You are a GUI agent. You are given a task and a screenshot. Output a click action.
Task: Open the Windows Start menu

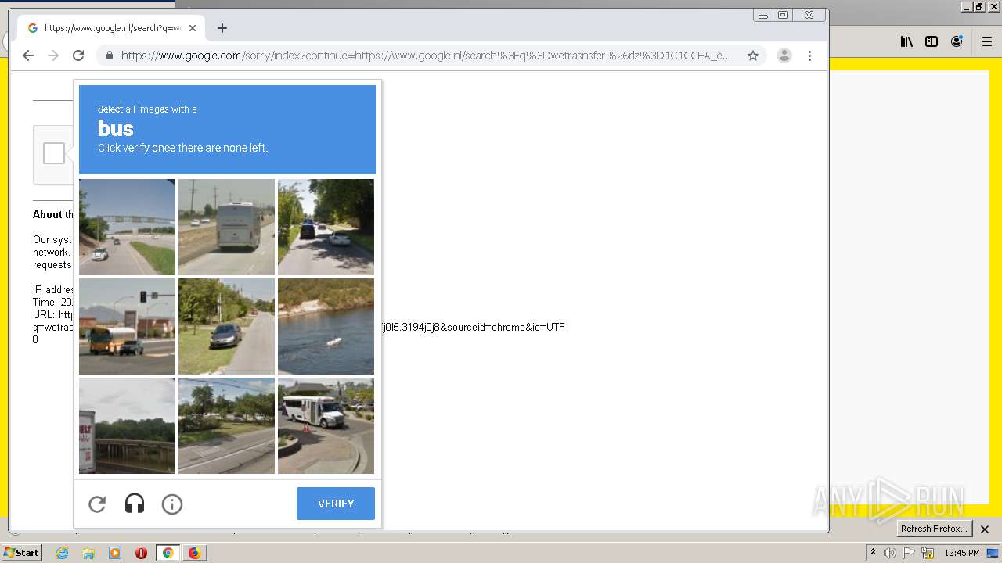(x=21, y=553)
